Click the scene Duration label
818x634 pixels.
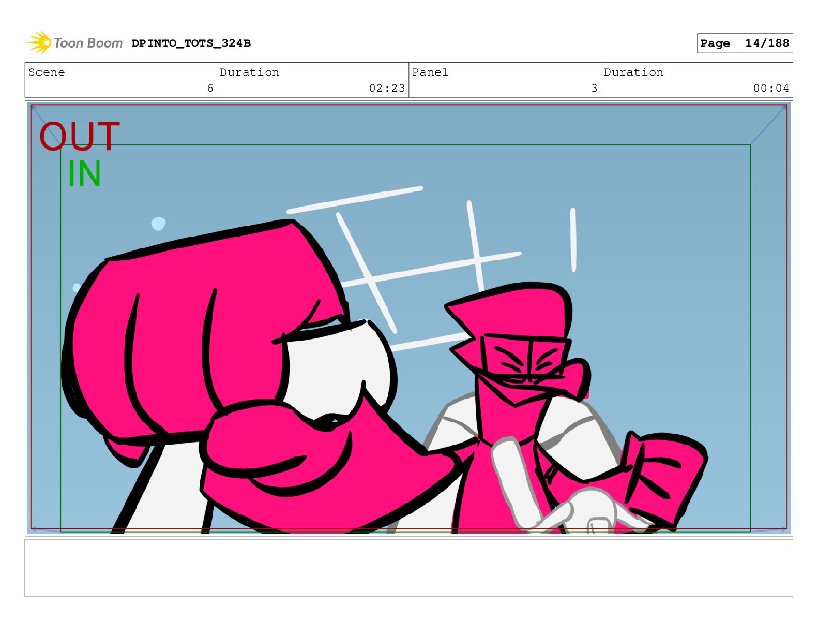click(249, 72)
